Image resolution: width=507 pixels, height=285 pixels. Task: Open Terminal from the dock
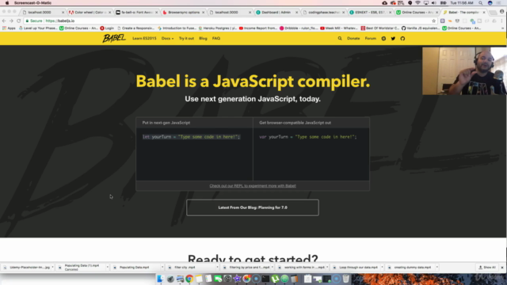click(x=265, y=279)
